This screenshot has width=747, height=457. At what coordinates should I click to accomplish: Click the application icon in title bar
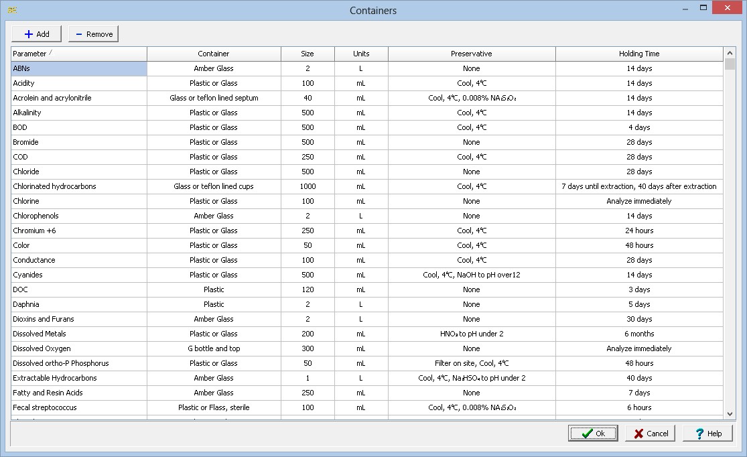tap(12, 10)
